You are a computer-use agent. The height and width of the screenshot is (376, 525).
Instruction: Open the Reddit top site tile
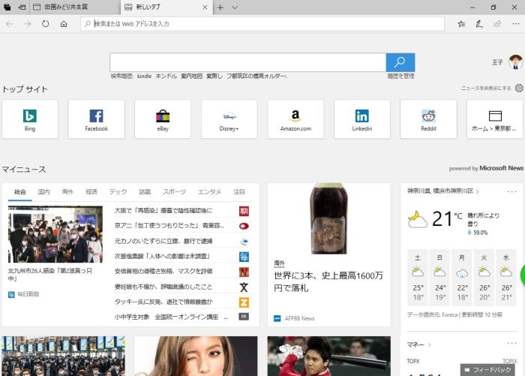click(x=428, y=119)
